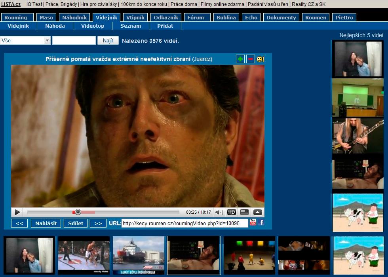The width and height of the screenshot is (388, 277).
Task: Open sidebar Family Guy cow thumbnail
Action: coord(358,213)
